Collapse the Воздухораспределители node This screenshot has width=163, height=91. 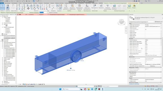(3, 48)
